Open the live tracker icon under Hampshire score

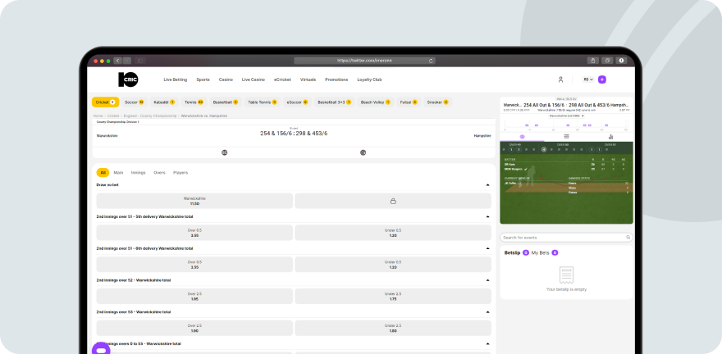click(x=363, y=152)
